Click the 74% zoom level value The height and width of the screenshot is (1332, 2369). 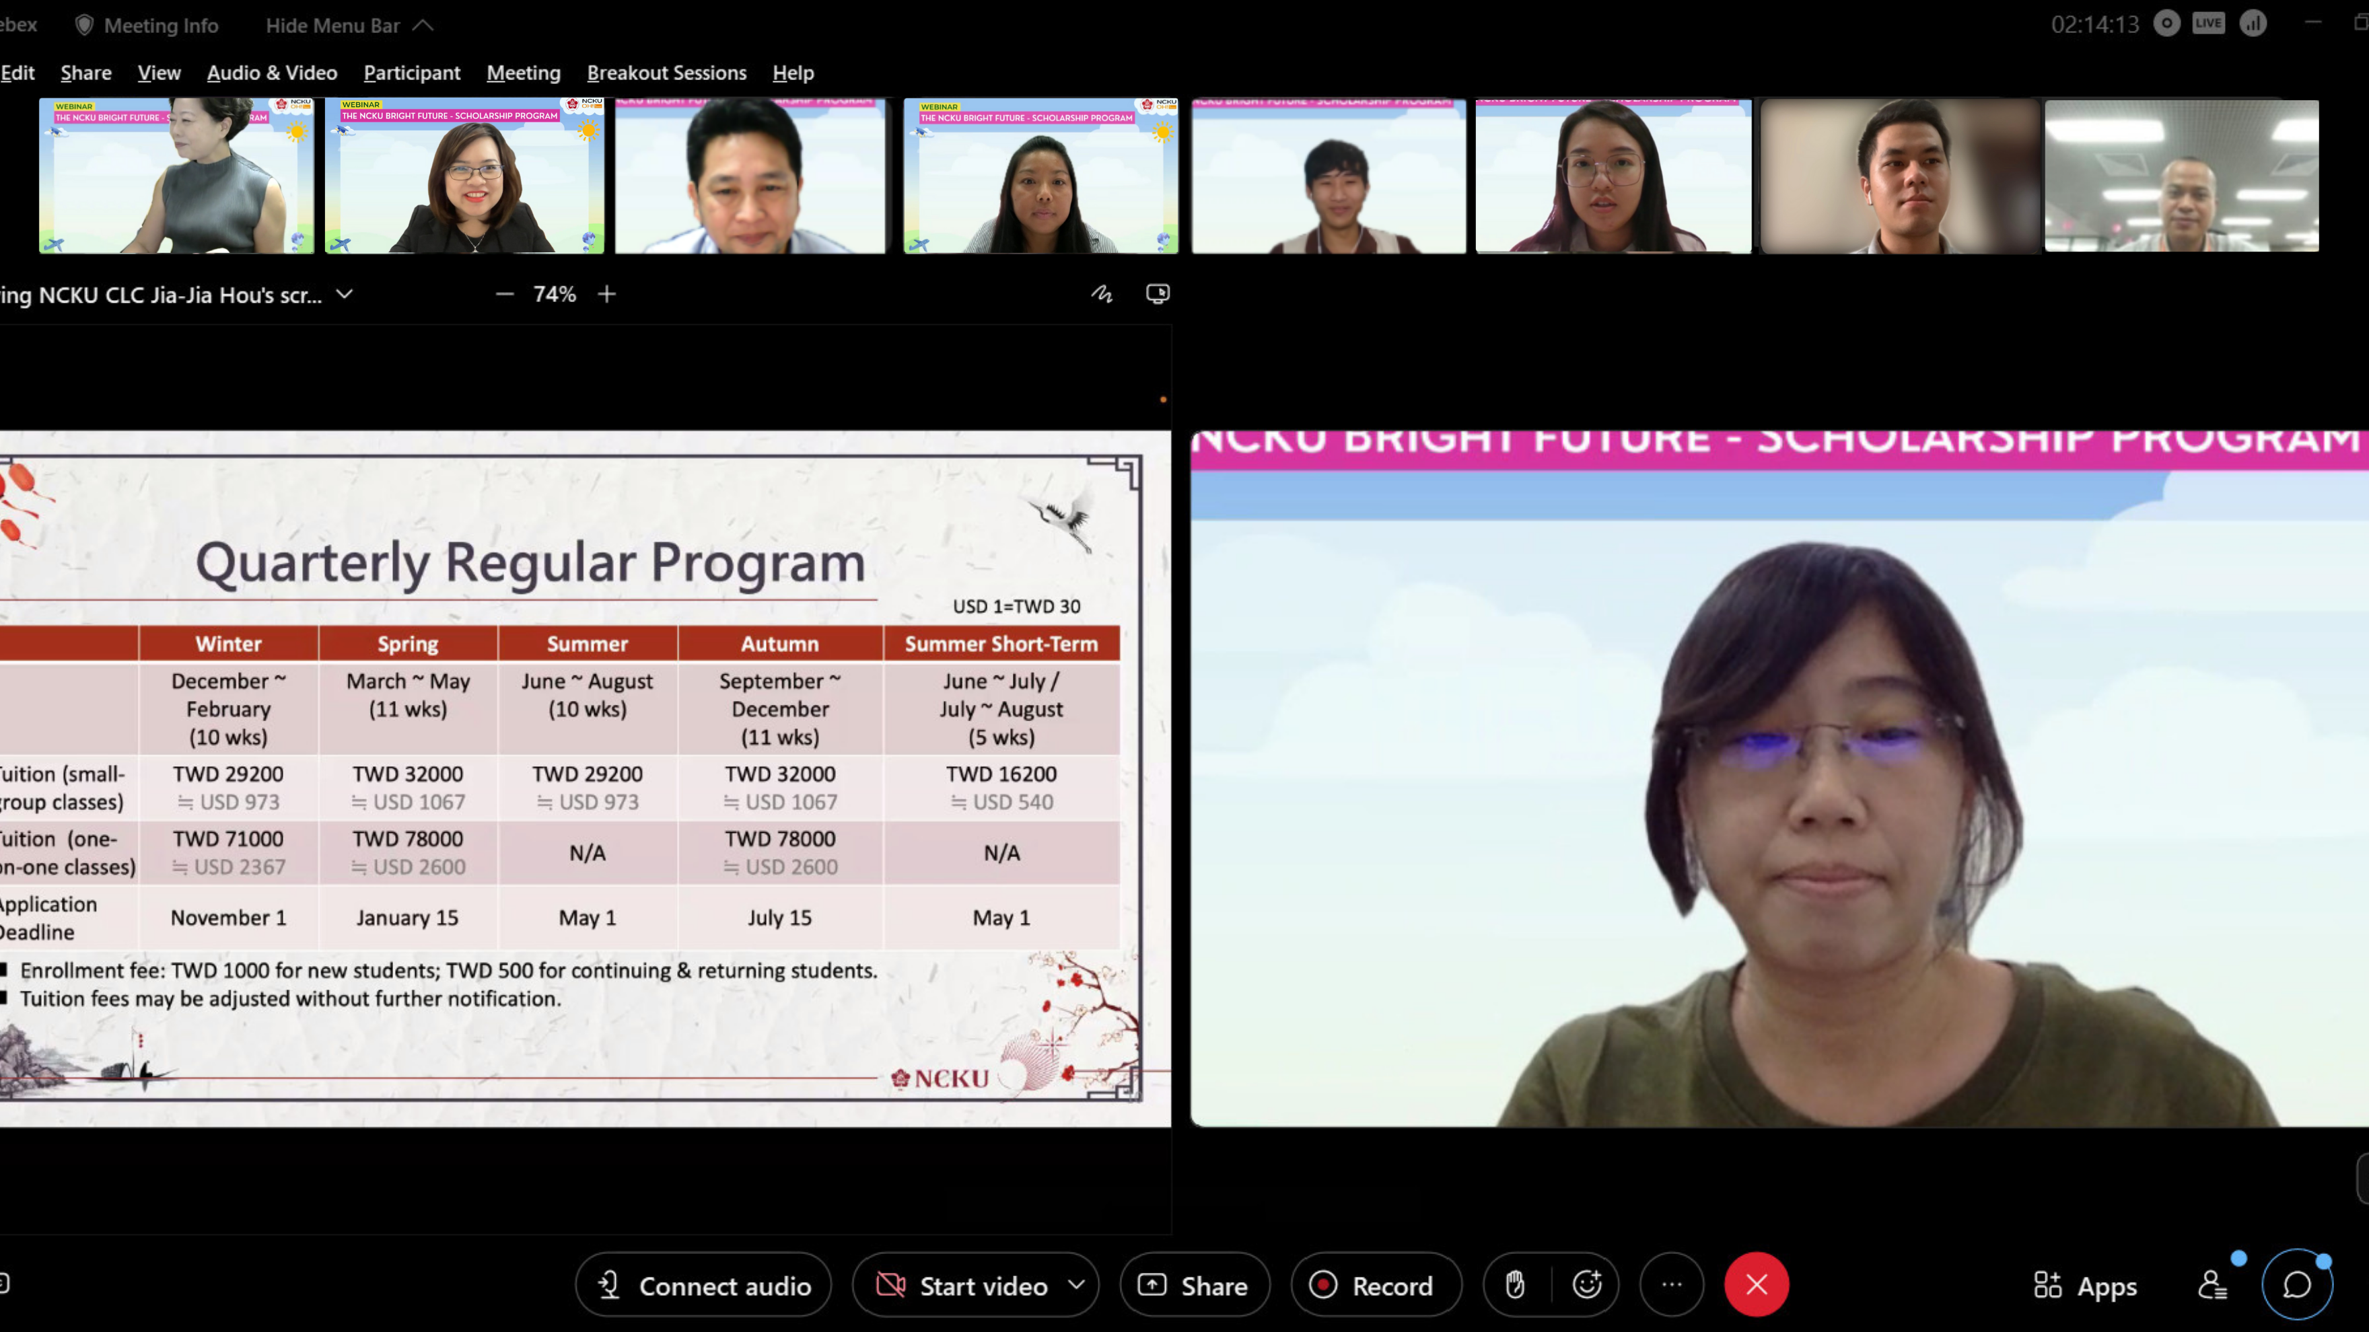coord(555,294)
